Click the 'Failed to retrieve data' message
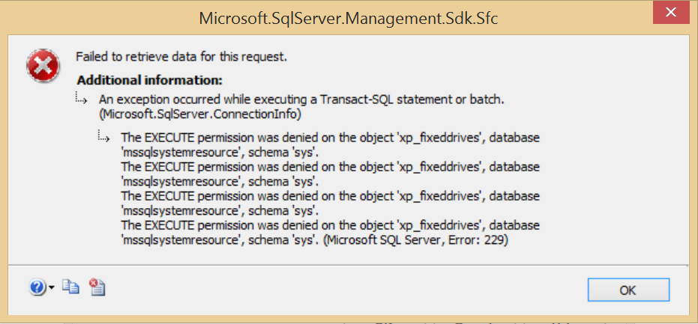The width and height of the screenshot is (698, 324). click(181, 56)
